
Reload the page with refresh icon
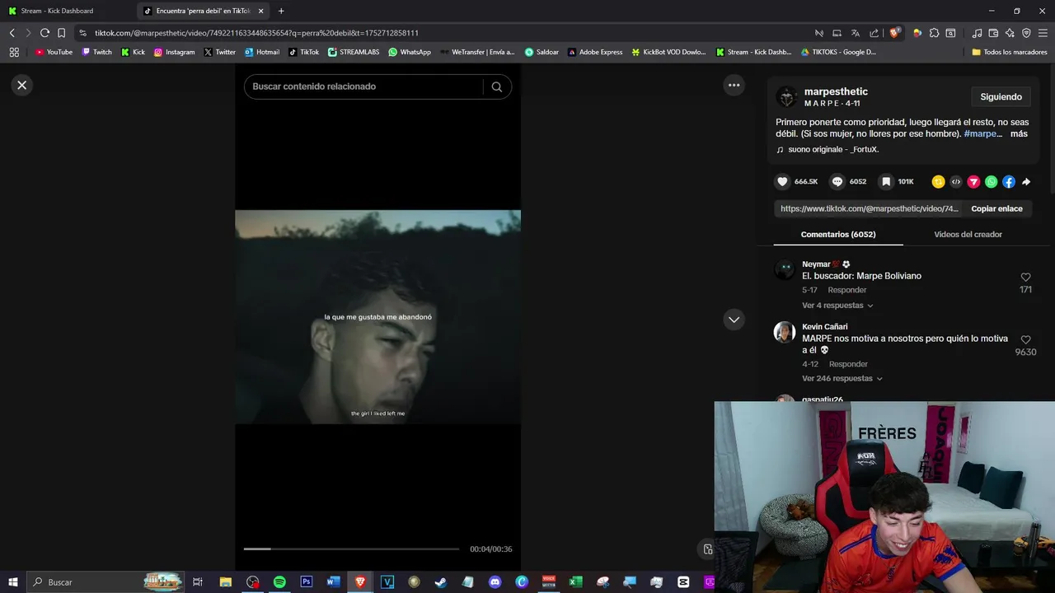coord(45,33)
